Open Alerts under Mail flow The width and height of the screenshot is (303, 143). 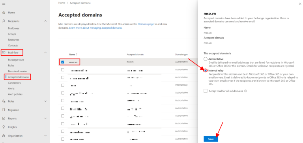(11, 88)
